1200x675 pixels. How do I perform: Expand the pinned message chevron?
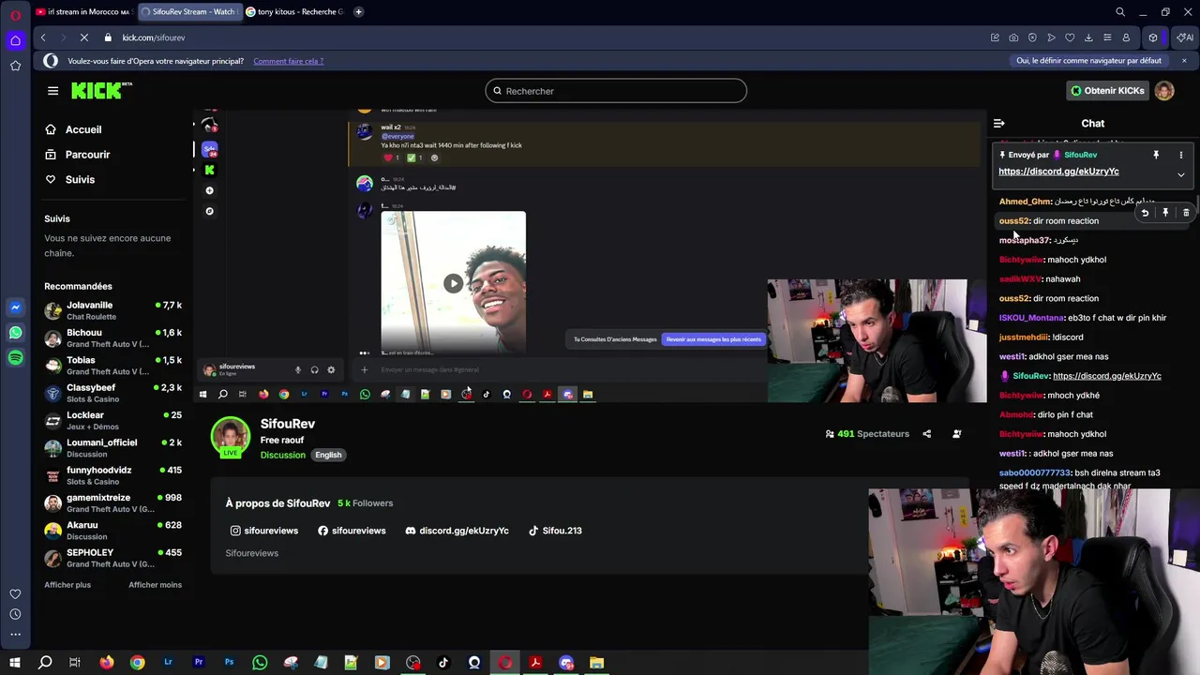[1181, 174]
